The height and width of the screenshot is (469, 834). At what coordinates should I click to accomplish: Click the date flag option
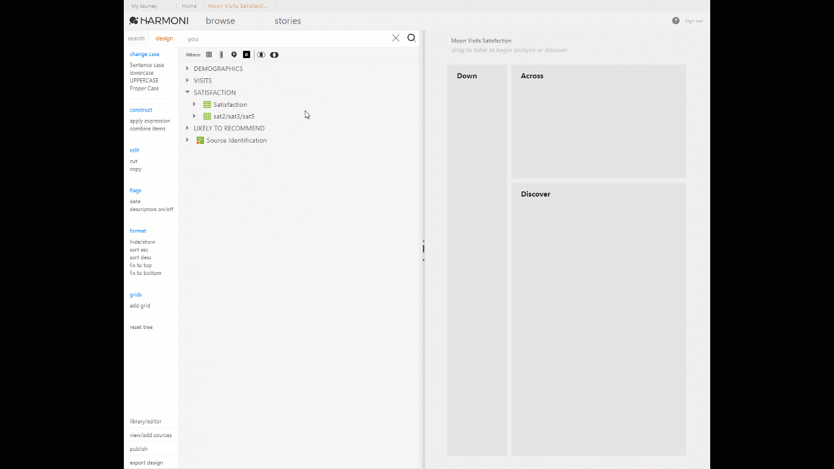tap(135, 202)
